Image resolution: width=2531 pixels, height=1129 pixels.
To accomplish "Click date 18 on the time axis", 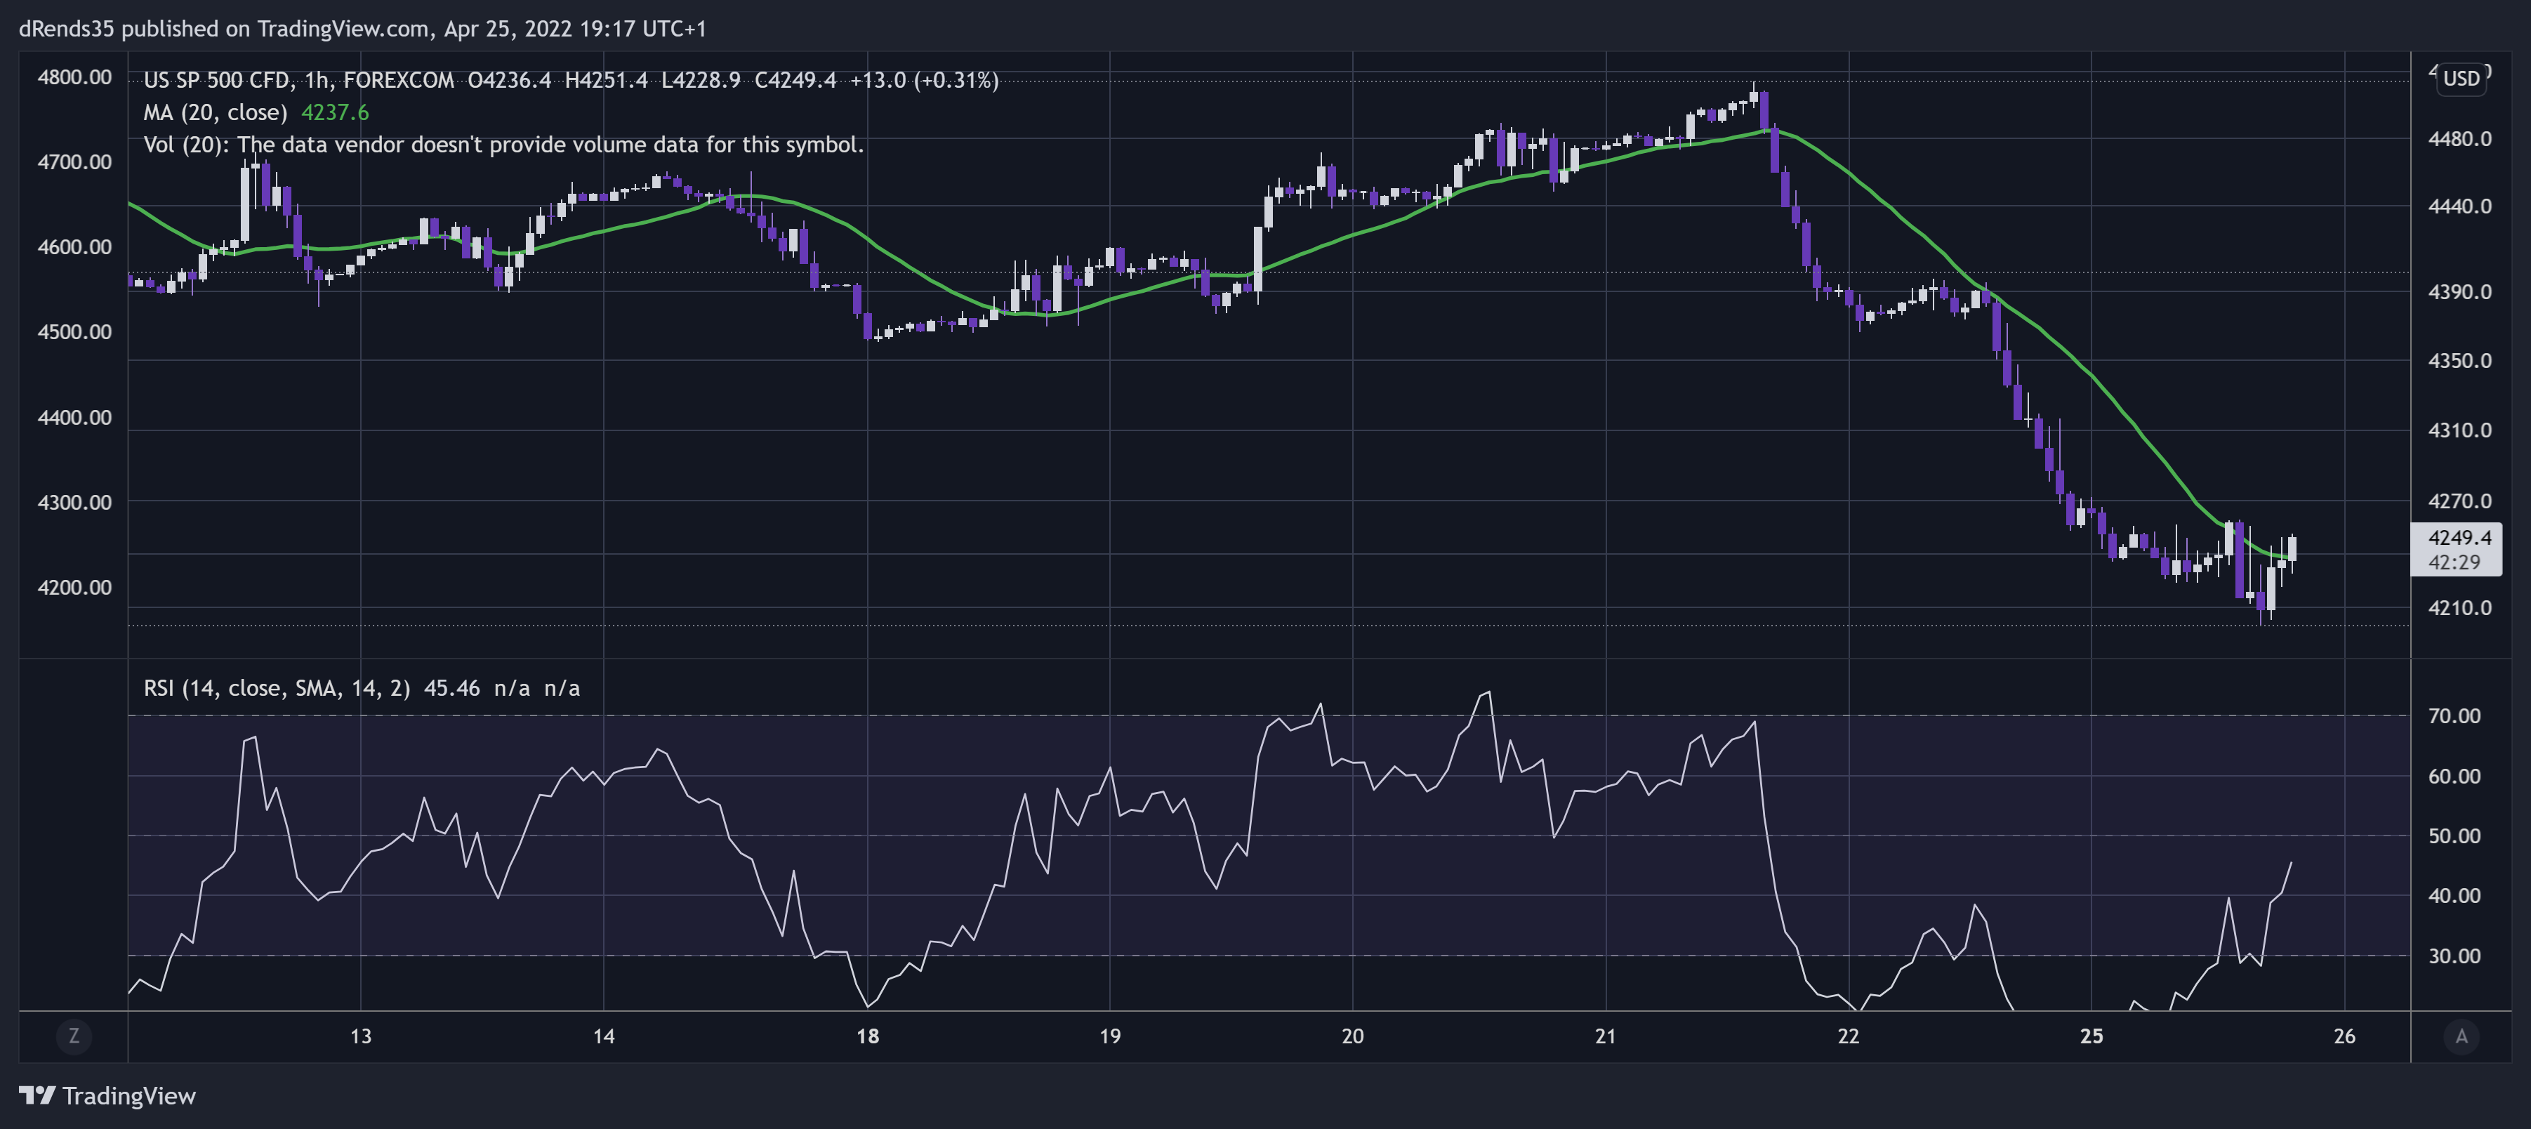I will click(868, 1036).
